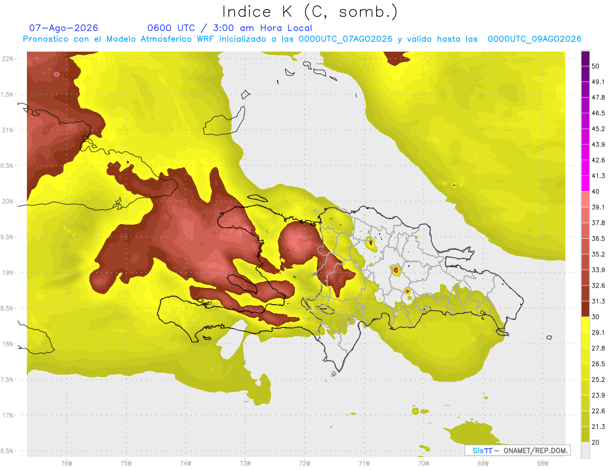Click the 68W longitude label
The width and height of the screenshot is (609, 470).
(543, 463)
